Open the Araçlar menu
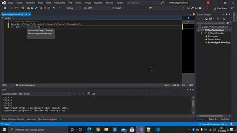The width and height of the screenshot is (237, 133). [x=88, y=3]
